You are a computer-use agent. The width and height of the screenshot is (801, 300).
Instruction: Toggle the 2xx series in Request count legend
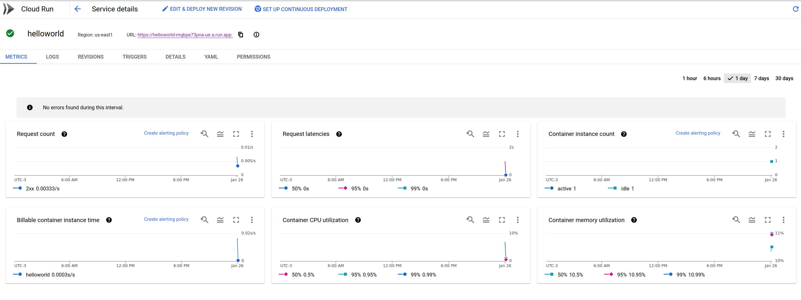pyautogui.click(x=36, y=188)
